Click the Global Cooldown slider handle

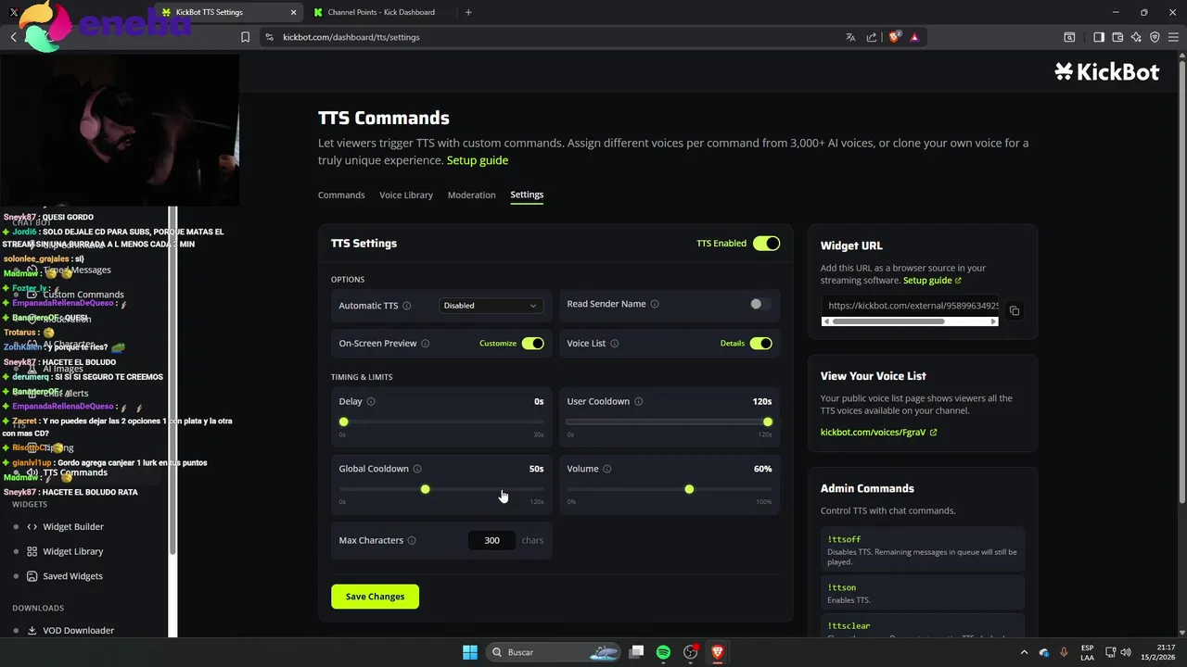click(x=425, y=489)
